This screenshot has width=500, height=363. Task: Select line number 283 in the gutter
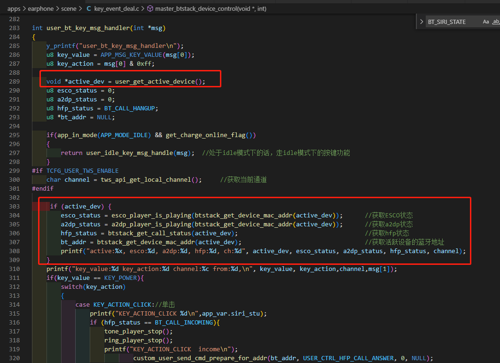(x=15, y=28)
